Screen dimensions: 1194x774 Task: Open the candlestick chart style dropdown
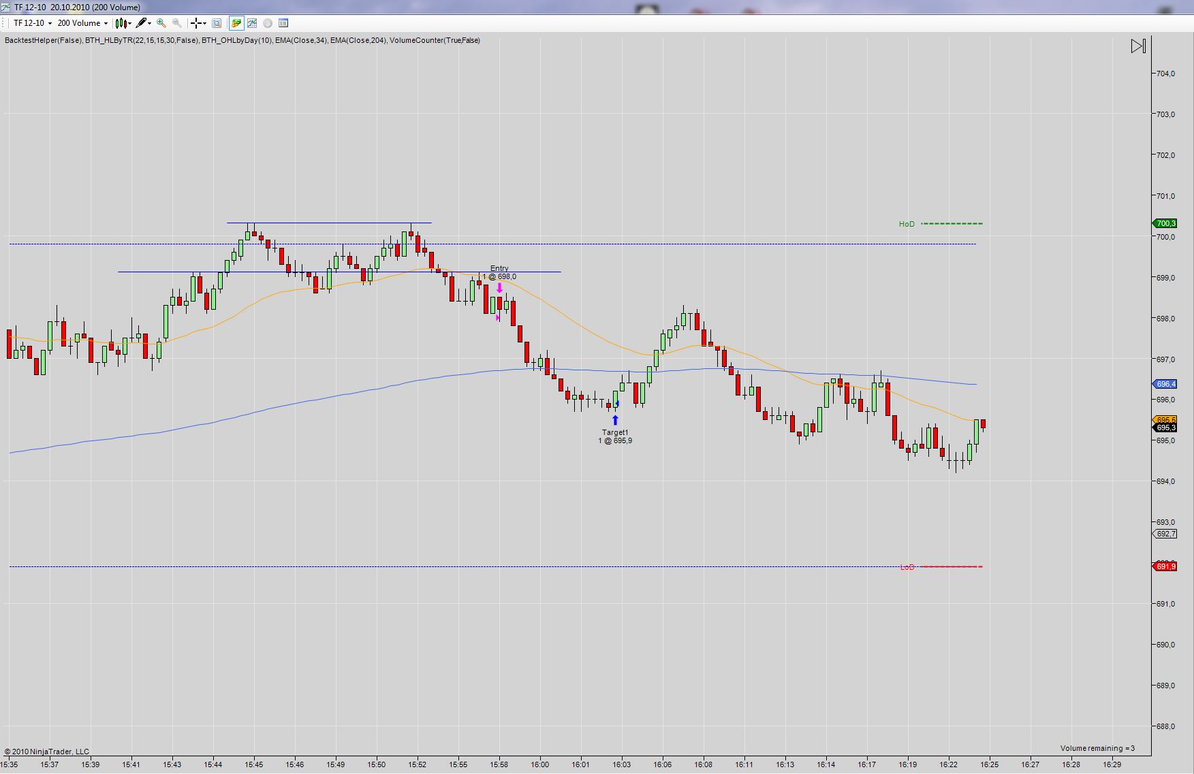click(123, 23)
